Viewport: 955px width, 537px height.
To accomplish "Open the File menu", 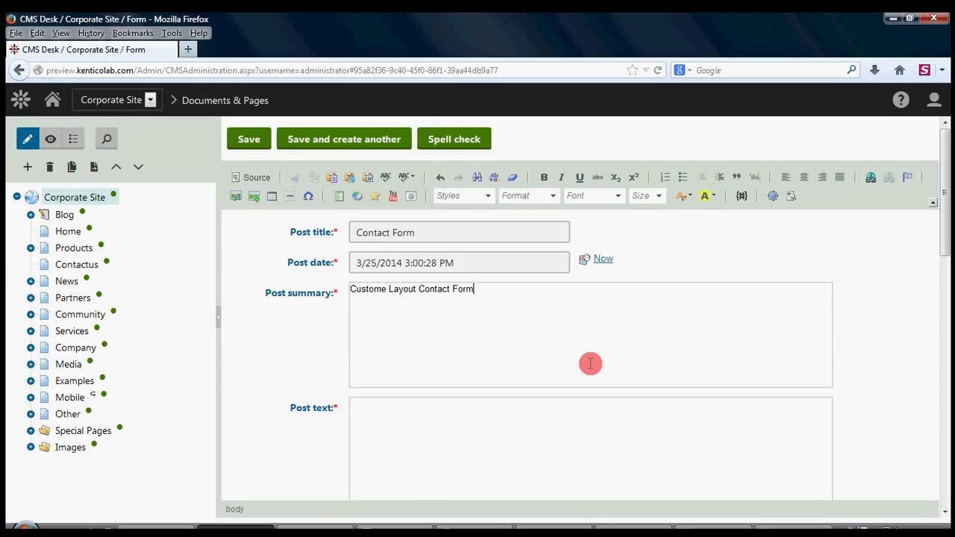I will [x=16, y=34].
